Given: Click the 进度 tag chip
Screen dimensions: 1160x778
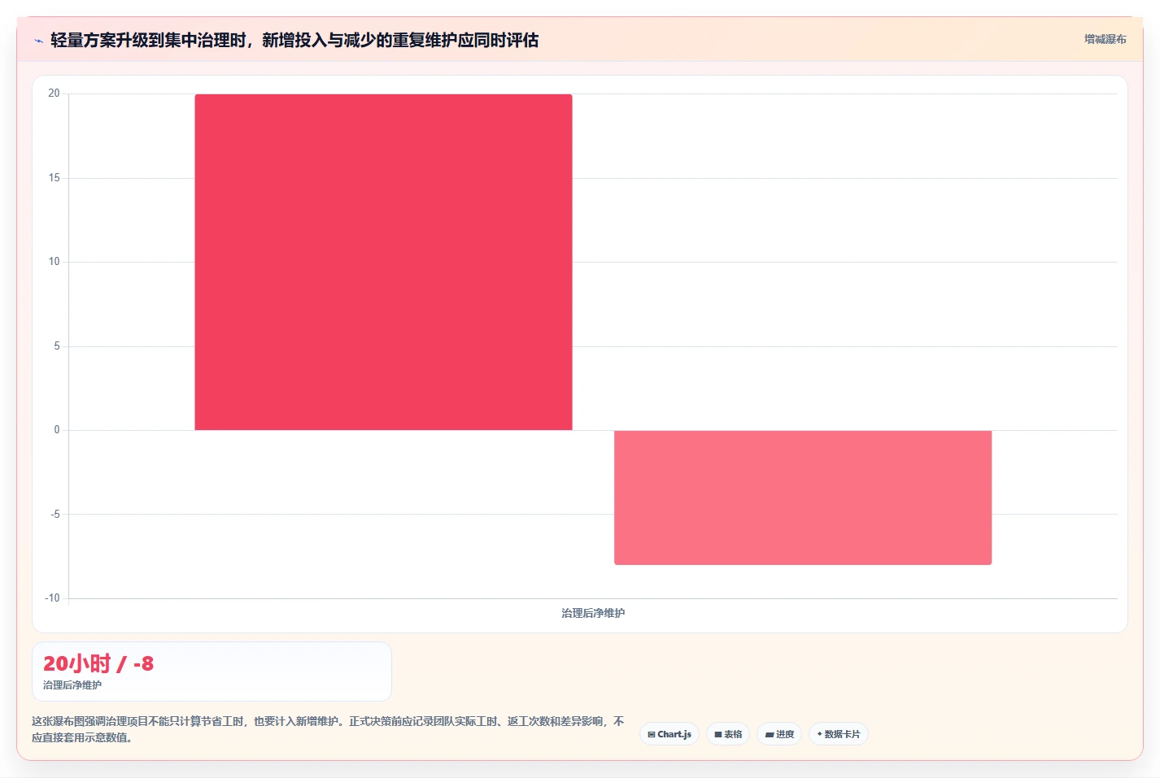Looking at the screenshot, I should click(779, 734).
